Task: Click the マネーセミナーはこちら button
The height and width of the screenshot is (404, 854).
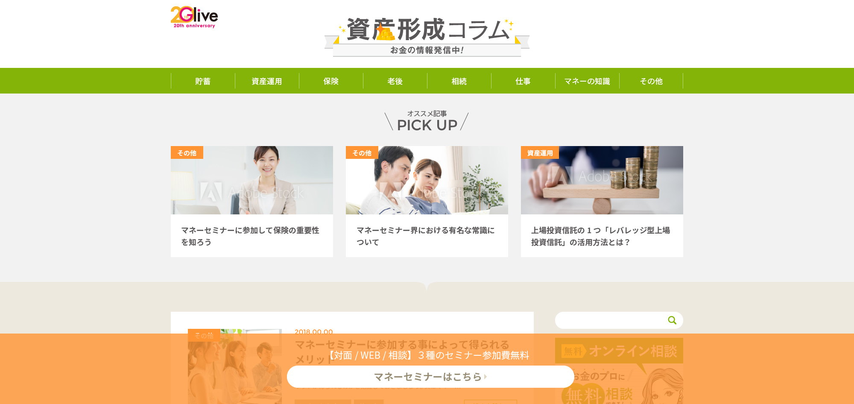Action: (430, 377)
